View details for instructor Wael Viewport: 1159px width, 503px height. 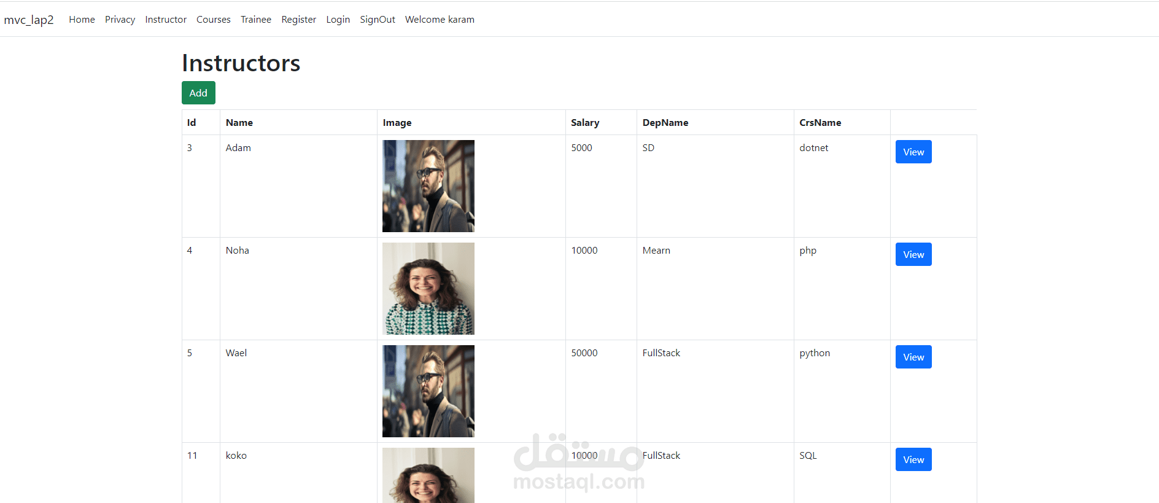[913, 357]
